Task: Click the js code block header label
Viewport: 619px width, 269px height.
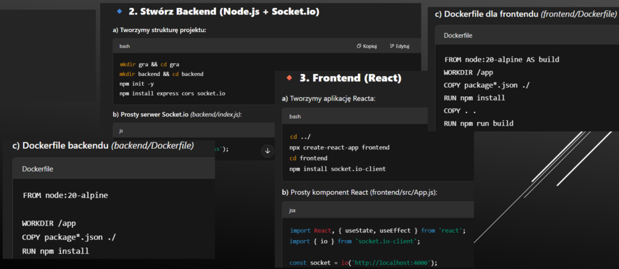Action: point(121,130)
